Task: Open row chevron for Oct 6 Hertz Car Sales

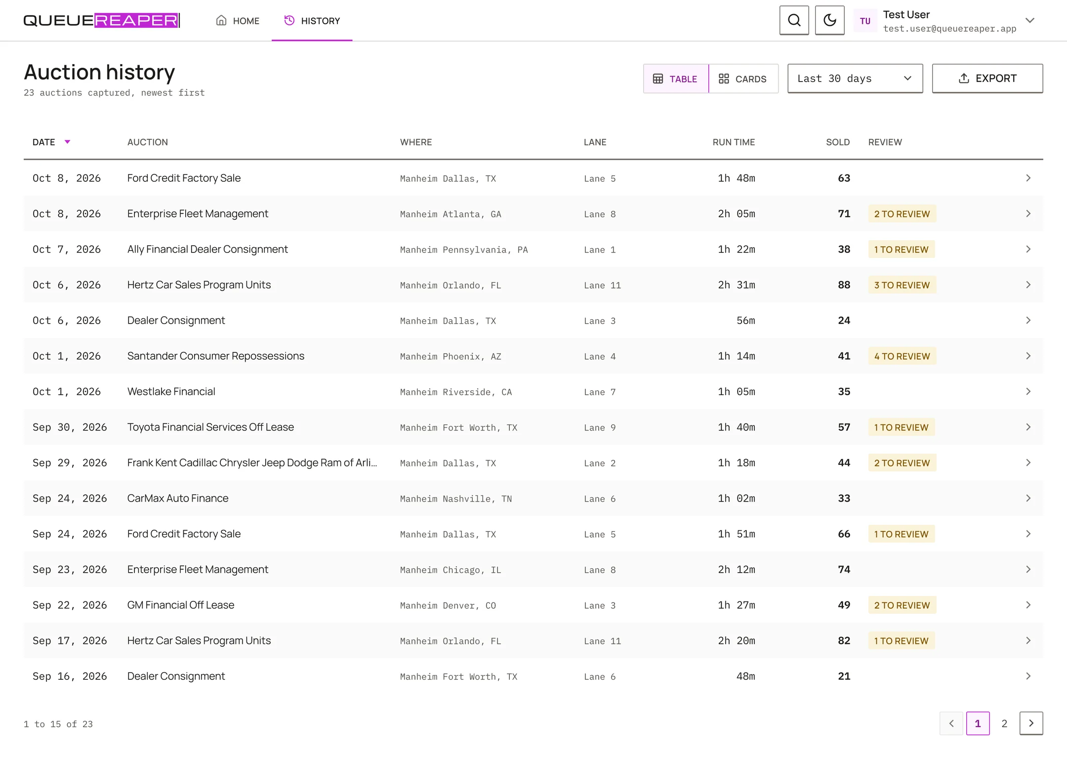Action: 1028,285
